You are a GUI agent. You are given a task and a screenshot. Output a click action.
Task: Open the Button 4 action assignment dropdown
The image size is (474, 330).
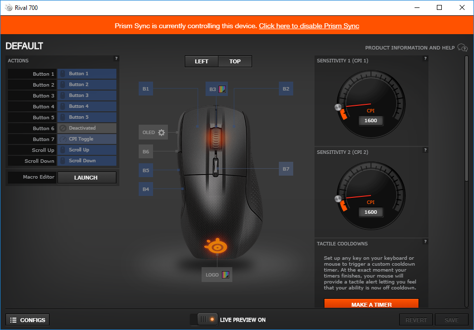(x=87, y=106)
